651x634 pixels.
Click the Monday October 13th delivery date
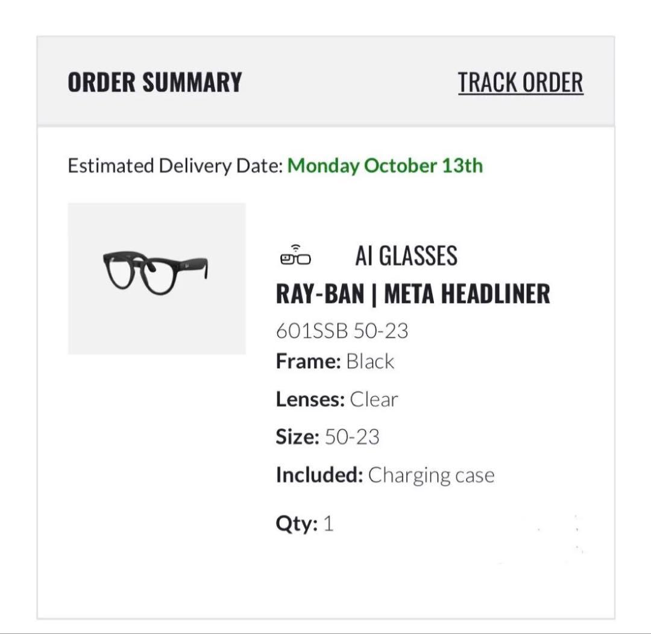(385, 166)
